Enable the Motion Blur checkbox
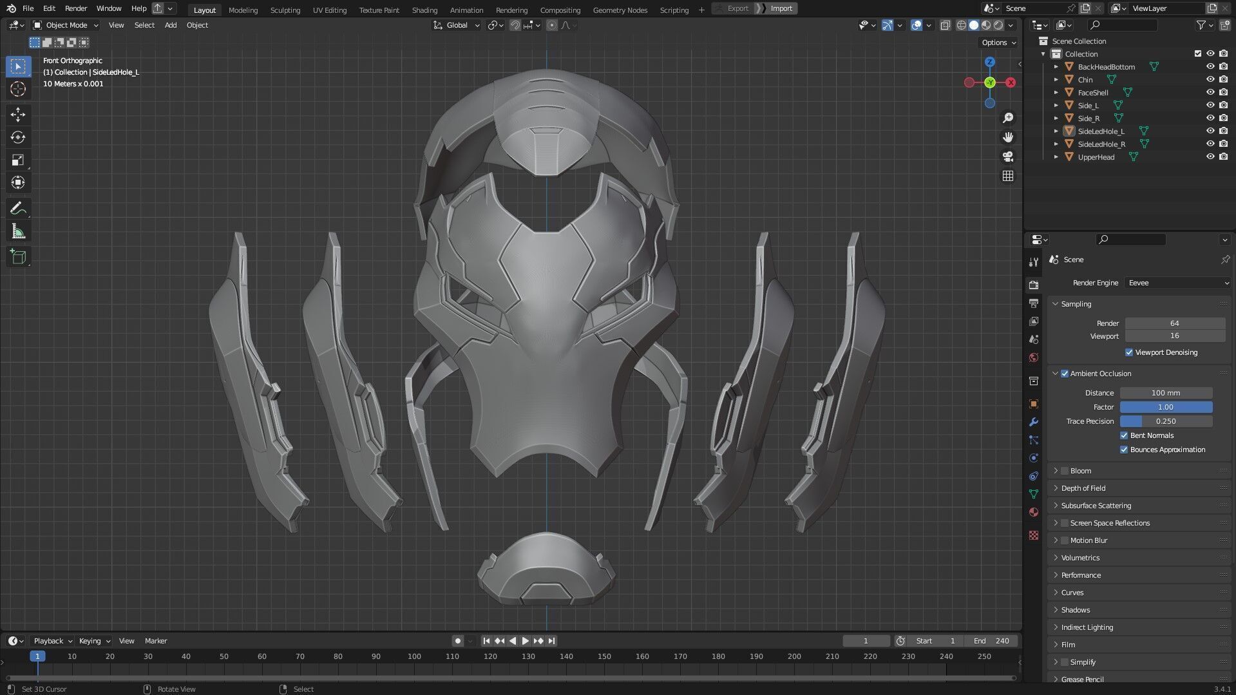1236x695 pixels. (1065, 540)
